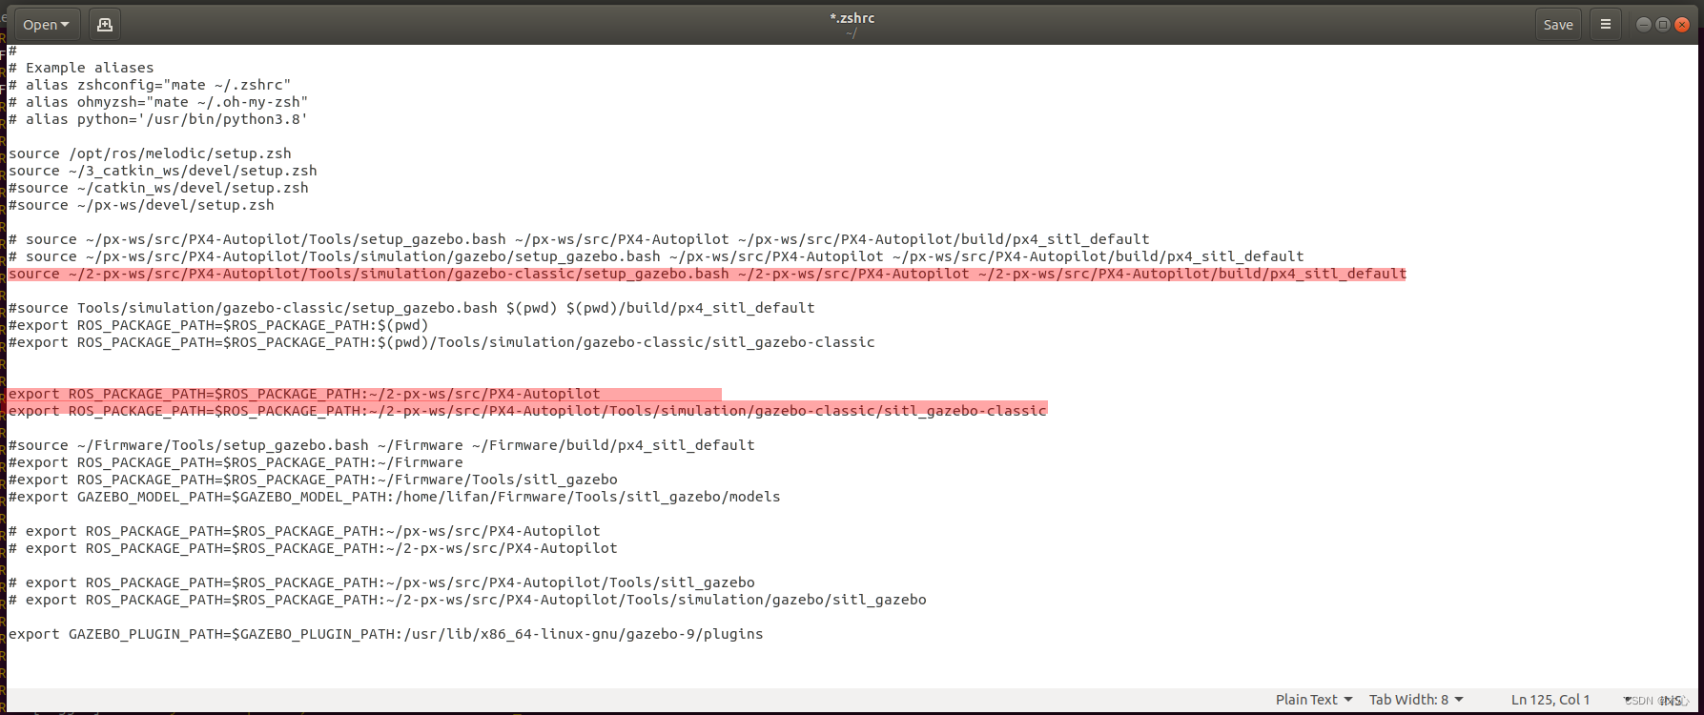
Task: Click 'export GAZEBO_PLUGIN_PATH' gazebo-9 plugins line
Action: click(386, 634)
